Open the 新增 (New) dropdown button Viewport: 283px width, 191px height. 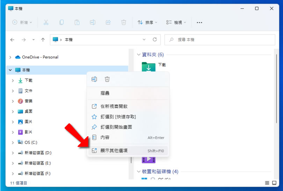(x=22, y=23)
